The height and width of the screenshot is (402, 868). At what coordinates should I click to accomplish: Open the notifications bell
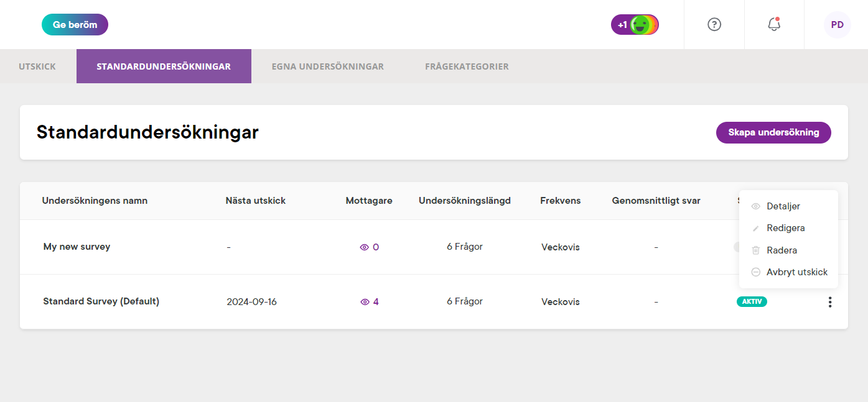(774, 25)
